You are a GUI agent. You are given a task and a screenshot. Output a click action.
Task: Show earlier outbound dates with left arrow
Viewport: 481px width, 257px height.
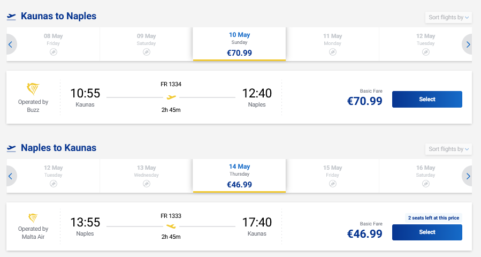[x=10, y=44]
